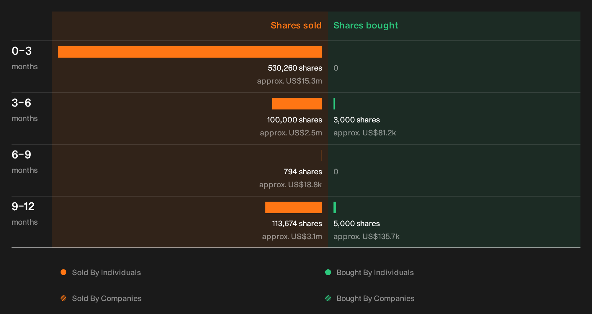Screen dimensions: 592x314
Task: Click the approx. US$15.3m text
Action: pyautogui.click(x=290, y=81)
